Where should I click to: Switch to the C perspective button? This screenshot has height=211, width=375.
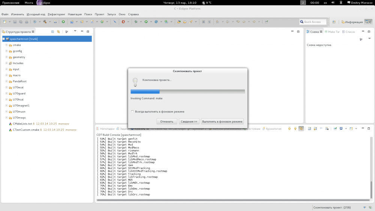[368, 22]
